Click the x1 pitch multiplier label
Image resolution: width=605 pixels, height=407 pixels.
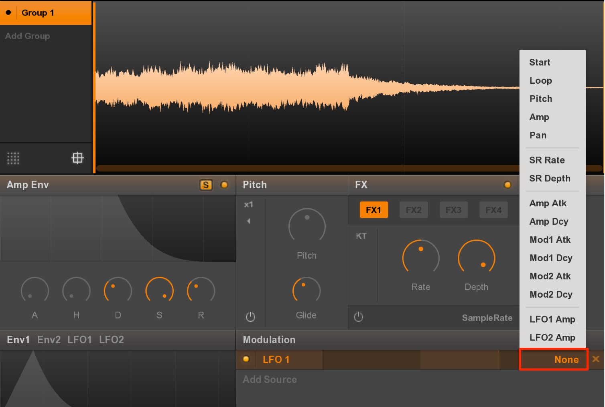click(249, 205)
